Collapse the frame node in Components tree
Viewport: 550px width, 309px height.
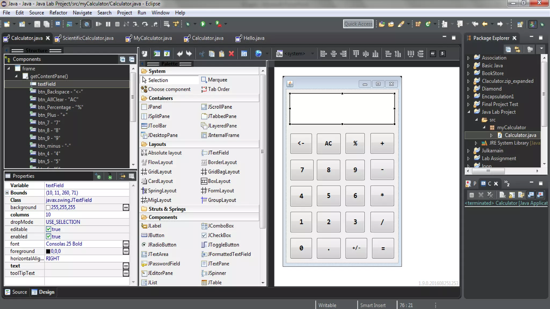[x=9, y=68]
